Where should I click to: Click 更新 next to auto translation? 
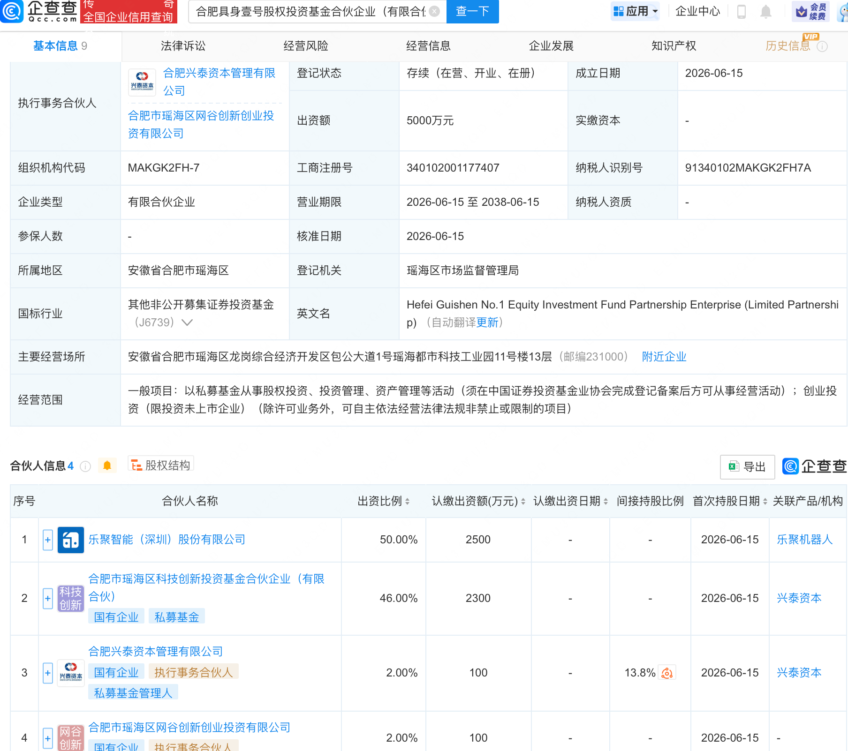click(x=487, y=323)
